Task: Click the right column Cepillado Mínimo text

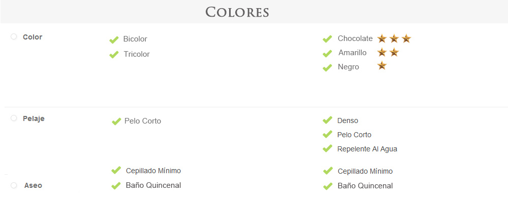Action: click(365, 171)
